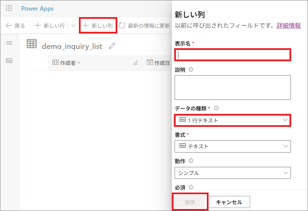Toggle the hamburger navigation menu
The image size is (308, 211).
9,43
